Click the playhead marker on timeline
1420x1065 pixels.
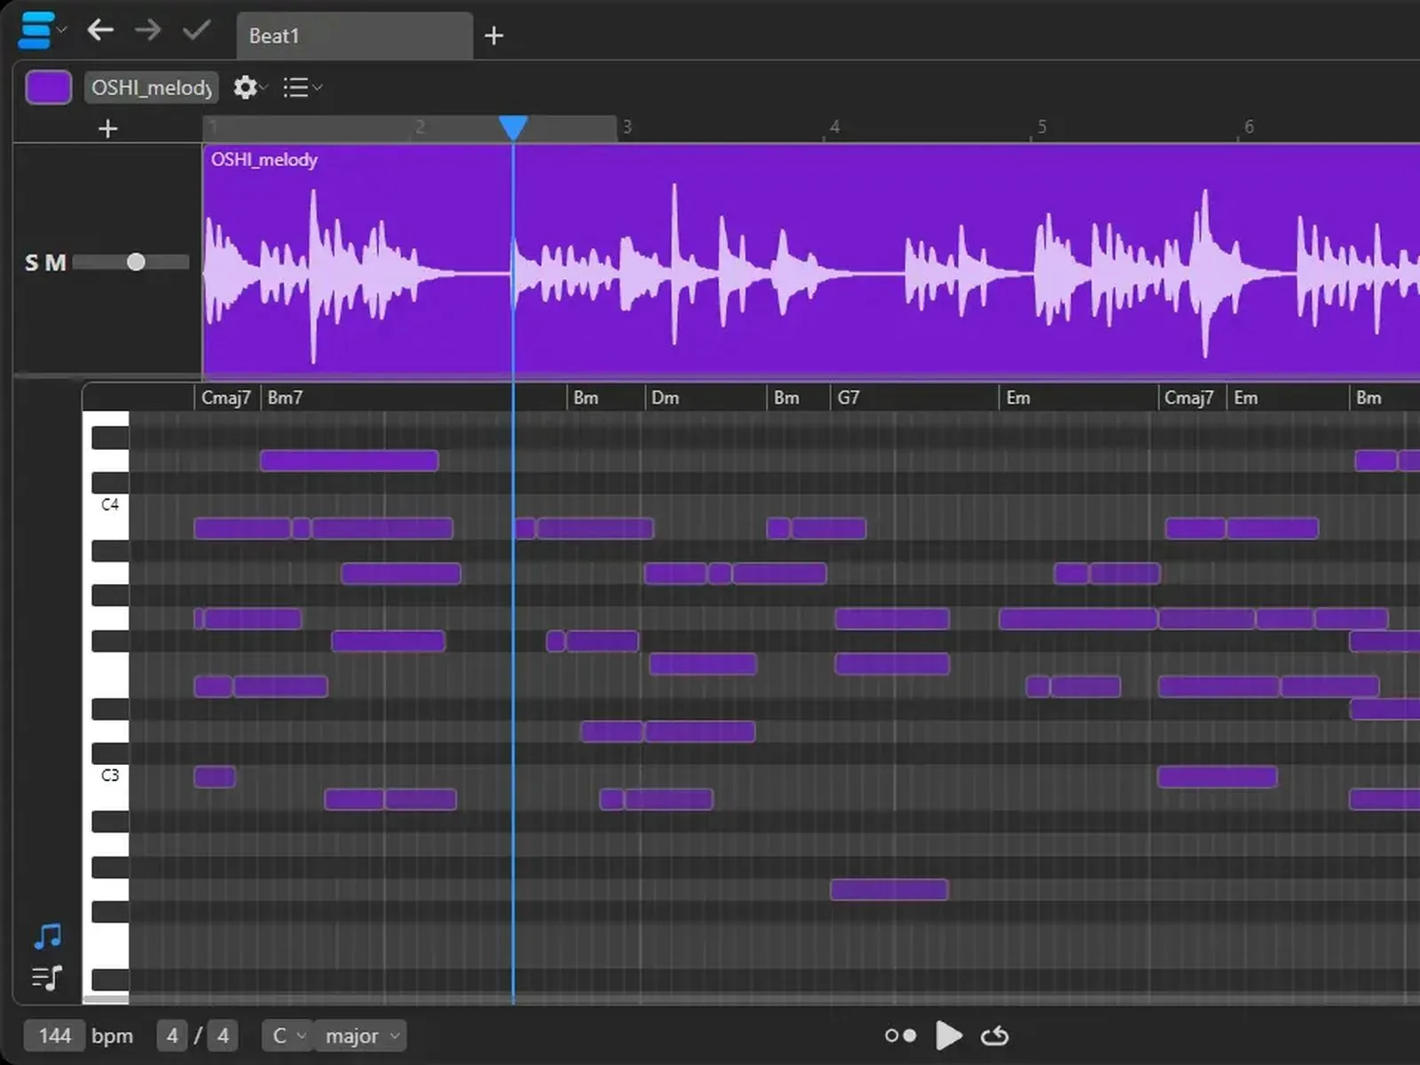pyautogui.click(x=513, y=128)
